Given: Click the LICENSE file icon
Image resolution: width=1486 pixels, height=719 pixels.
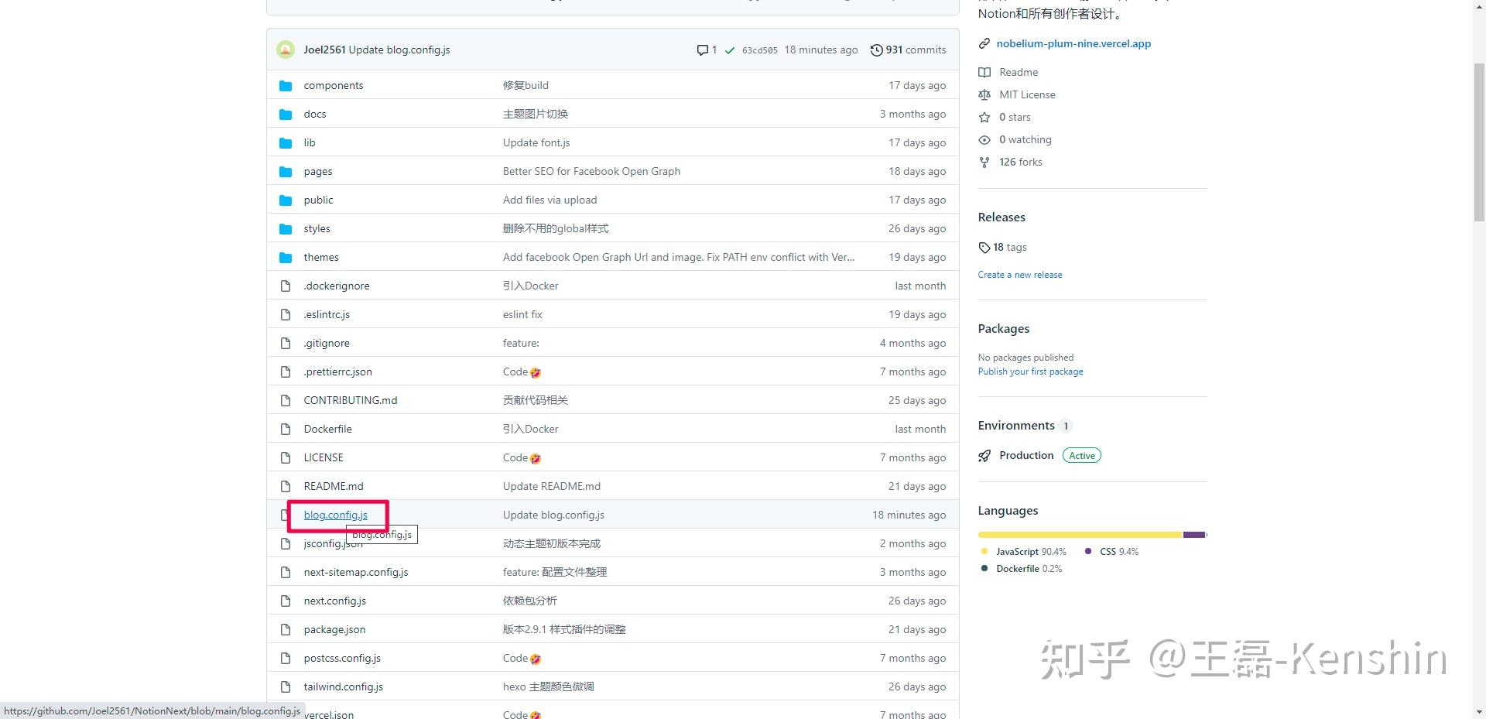Looking at the screenshot, I should (286, 457).
